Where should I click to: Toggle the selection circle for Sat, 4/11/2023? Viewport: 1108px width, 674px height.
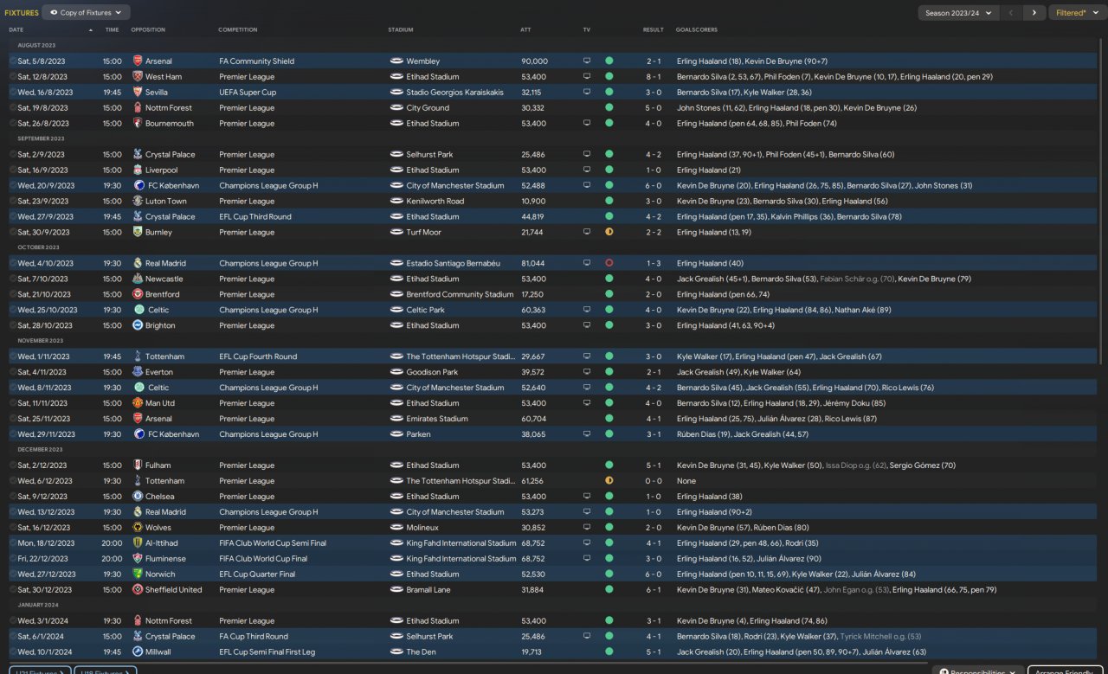click(13, 372)
